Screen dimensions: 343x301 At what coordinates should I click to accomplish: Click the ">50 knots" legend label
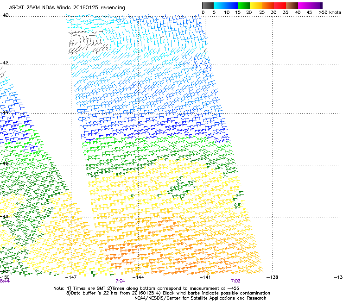pos(330,13)
